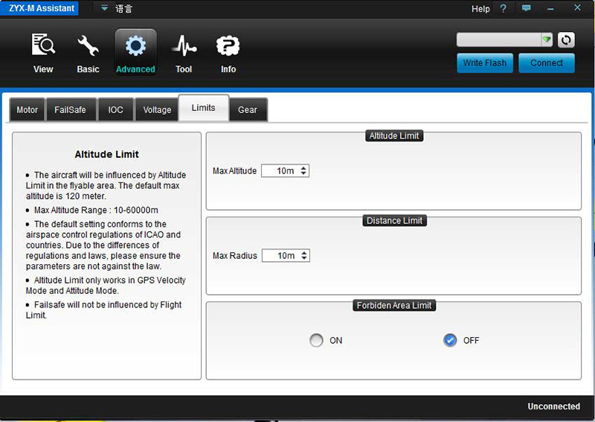Increase Max Radius with up arrow
The image size is (595, 422).
point(304,252)
